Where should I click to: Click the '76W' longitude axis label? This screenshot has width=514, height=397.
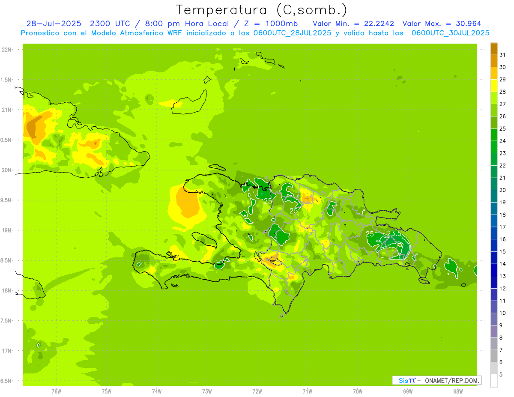pyautogui.click(x=56, y=391)
